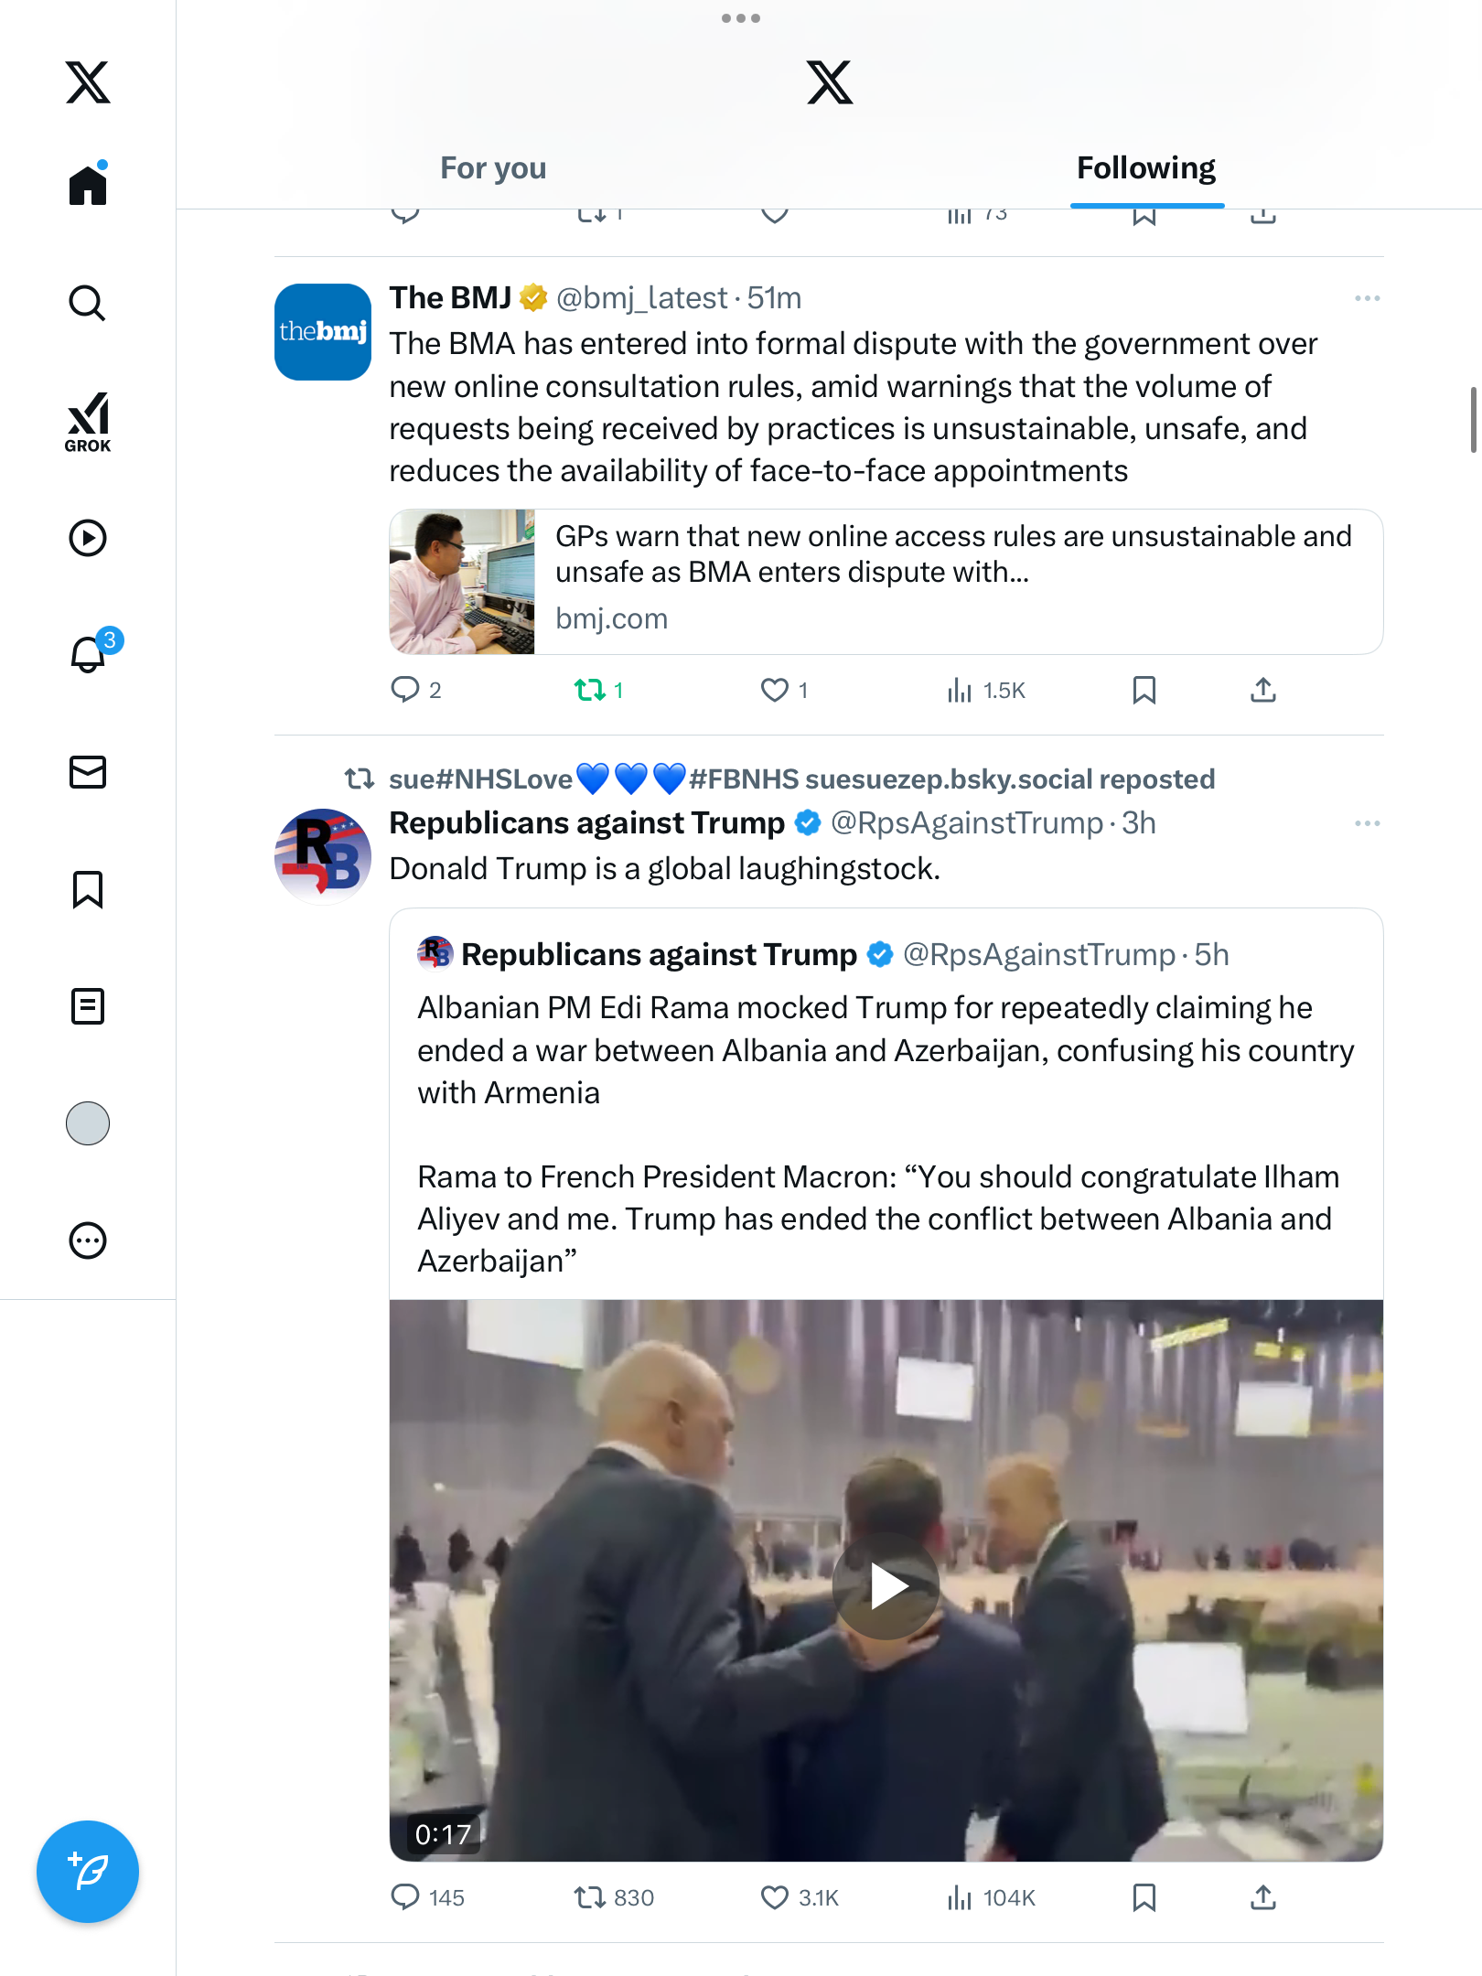1482x1976 pixels.
Task: Open the Lists icon in sidebar
Action: click(88, 1006)
